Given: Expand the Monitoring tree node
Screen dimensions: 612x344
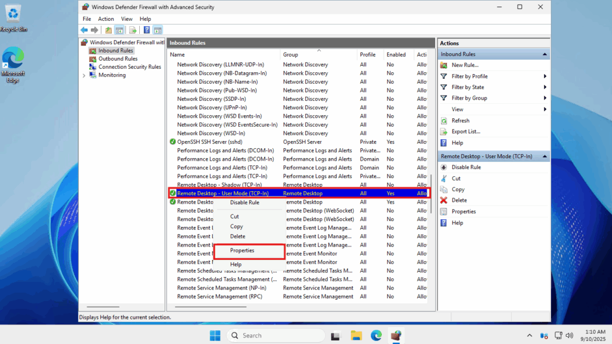Looking at the screenshot, I should [84, 75].
